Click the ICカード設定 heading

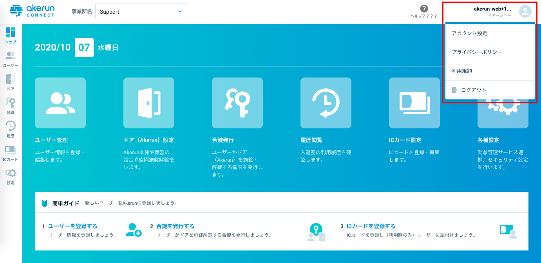click(x=405, y=140)
